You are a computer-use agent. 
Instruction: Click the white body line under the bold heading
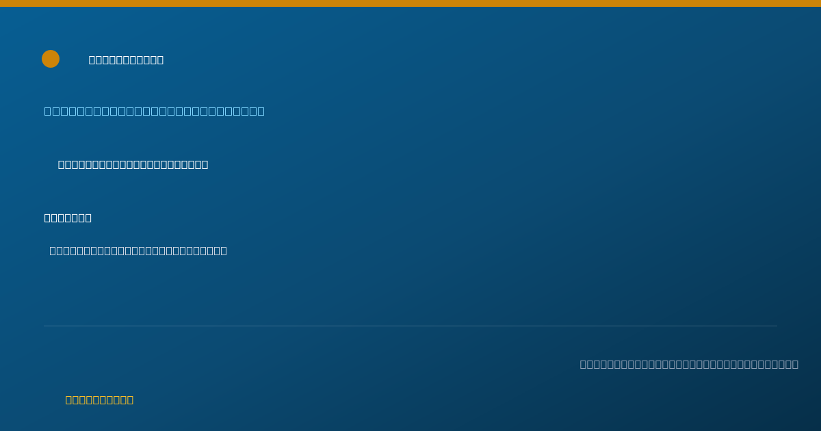pyautogui.click(x=138, y=250)
